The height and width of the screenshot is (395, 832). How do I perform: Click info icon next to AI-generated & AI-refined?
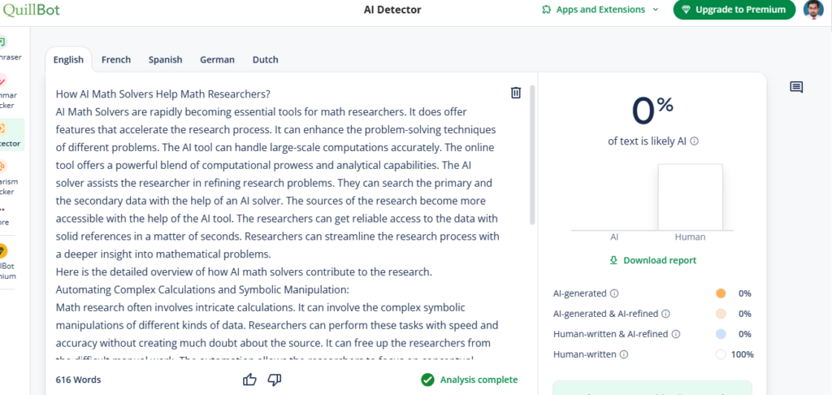click(x=666, y=314)
